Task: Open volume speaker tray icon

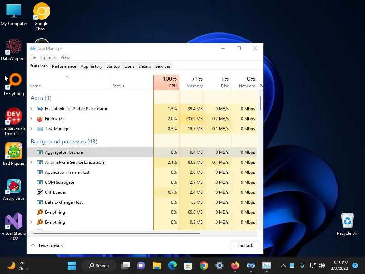Action: point(322,265)
